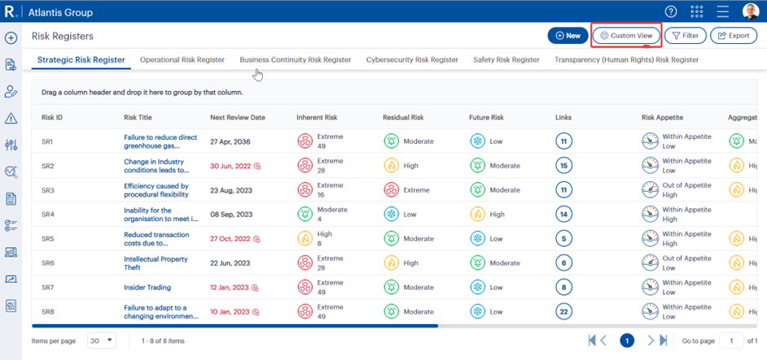Open the magnifier check sidebar icon
Screen dimensions: 767x360
11,171
